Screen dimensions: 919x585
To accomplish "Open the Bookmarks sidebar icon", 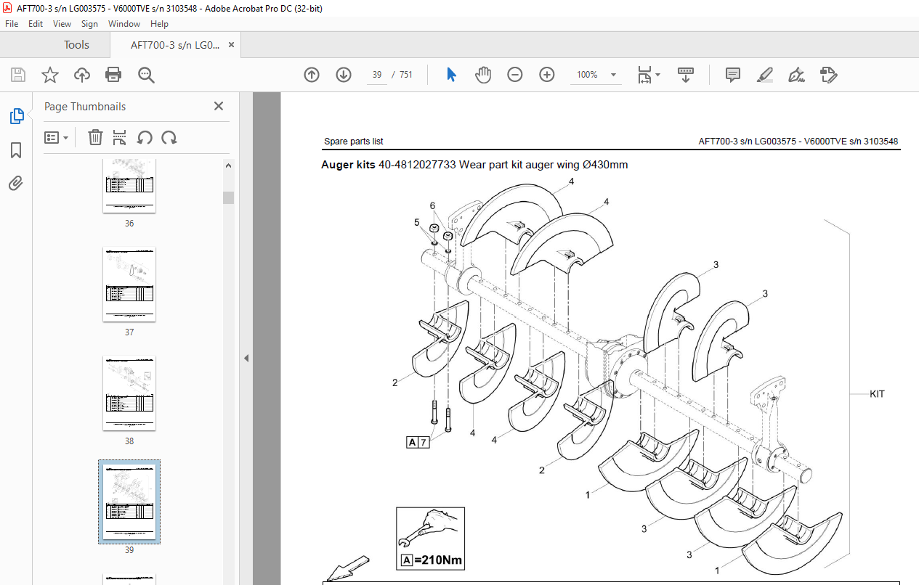I will tap(16, 150).
